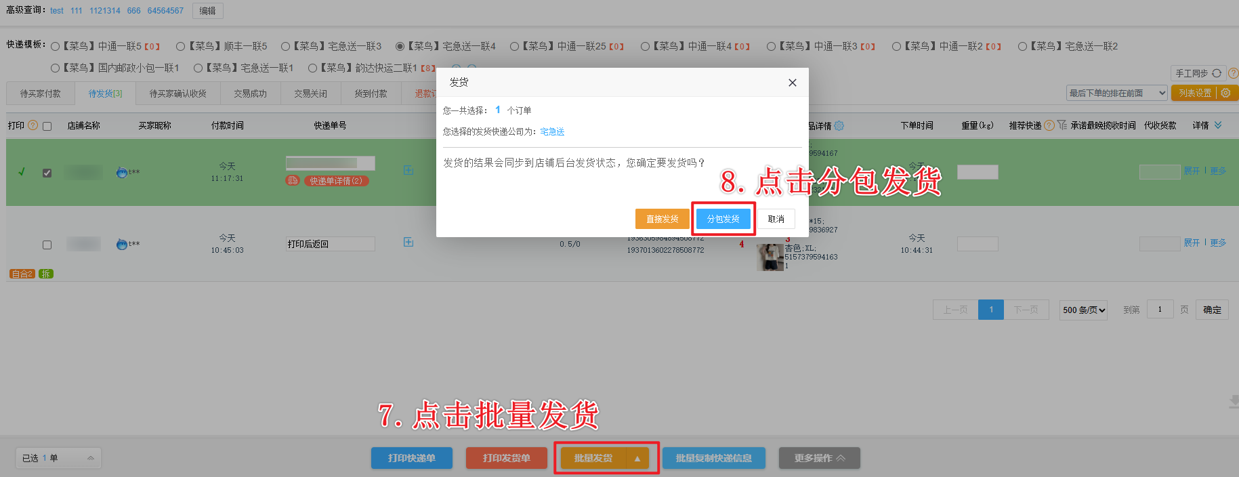
Task: Click the help icon beside 推荐快递
Action: click(x=1049, y=125)
